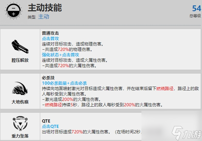Screen dimensions: 202x141
Task: Select the 大地伤痕 skill icon
Action: pos(20,88)
